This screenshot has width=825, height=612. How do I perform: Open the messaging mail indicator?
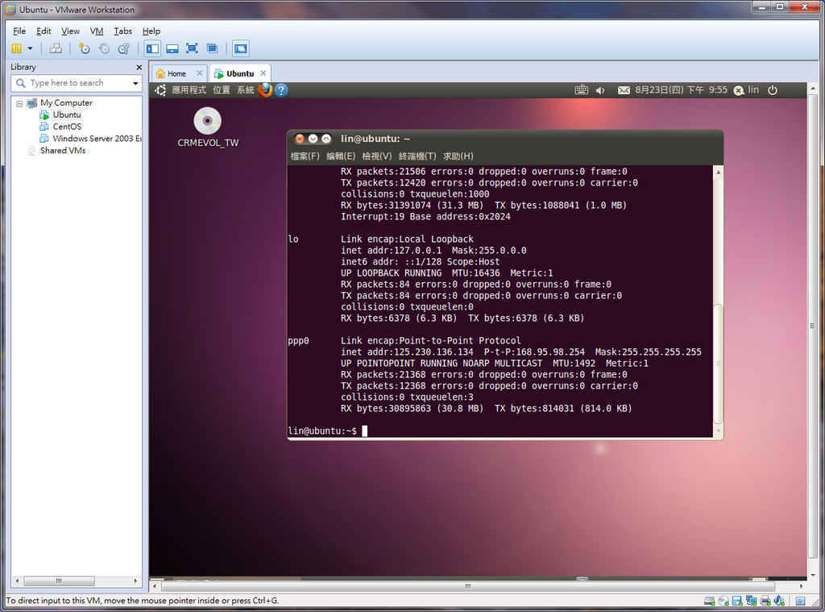(624, 90)
